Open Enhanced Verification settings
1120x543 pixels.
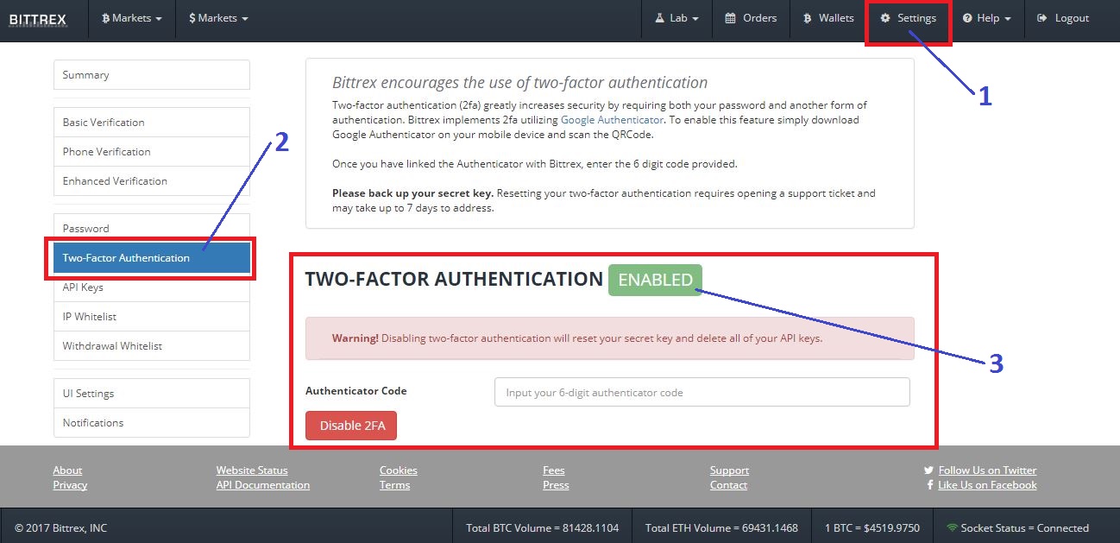(x=152, y=181)
